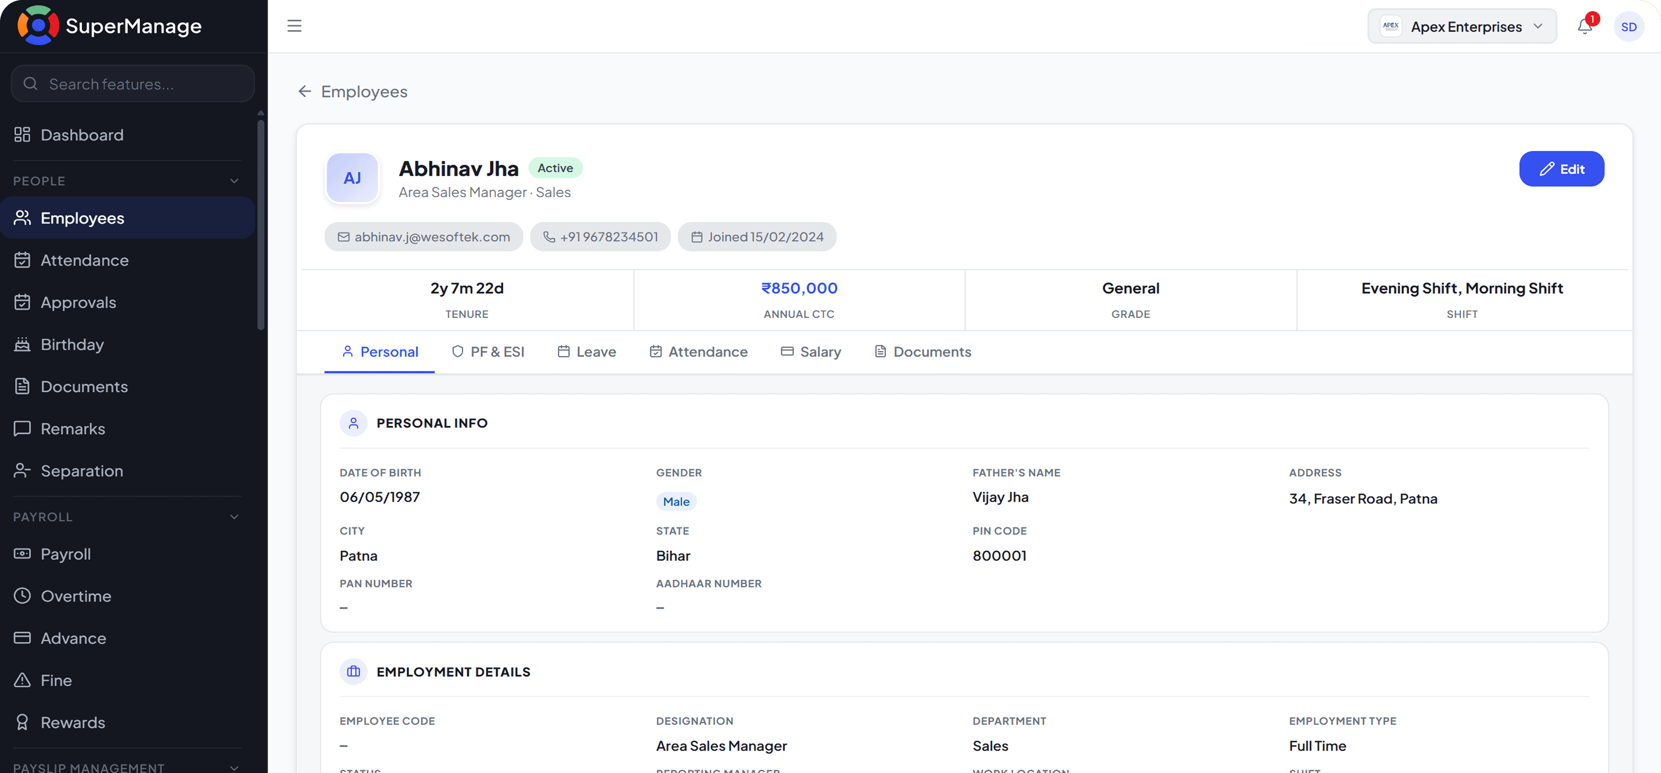Click the Edit button
The width and height of the screenshot is (1661, 773).
(x=1561, y=169)
